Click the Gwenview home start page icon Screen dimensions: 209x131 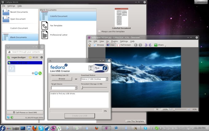click(x=89, y=45)
